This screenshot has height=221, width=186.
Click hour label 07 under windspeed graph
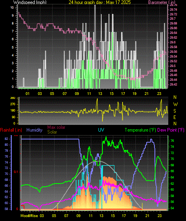(x=65, y=94)
